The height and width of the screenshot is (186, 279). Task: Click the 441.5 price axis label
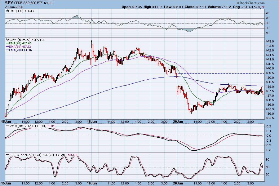pyautogui.click(x=270, y=55)
